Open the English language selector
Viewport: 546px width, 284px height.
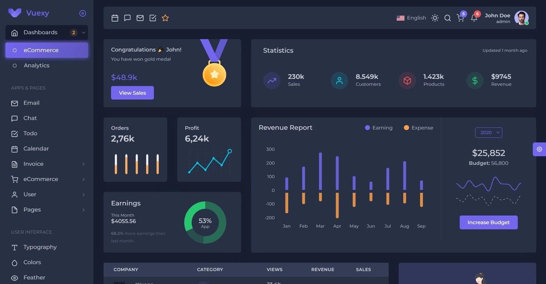coord(411,18)
